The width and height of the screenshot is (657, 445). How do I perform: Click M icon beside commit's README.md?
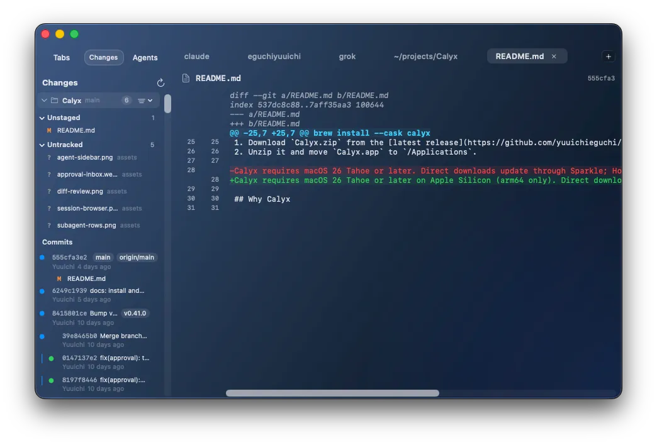[59, 279]
